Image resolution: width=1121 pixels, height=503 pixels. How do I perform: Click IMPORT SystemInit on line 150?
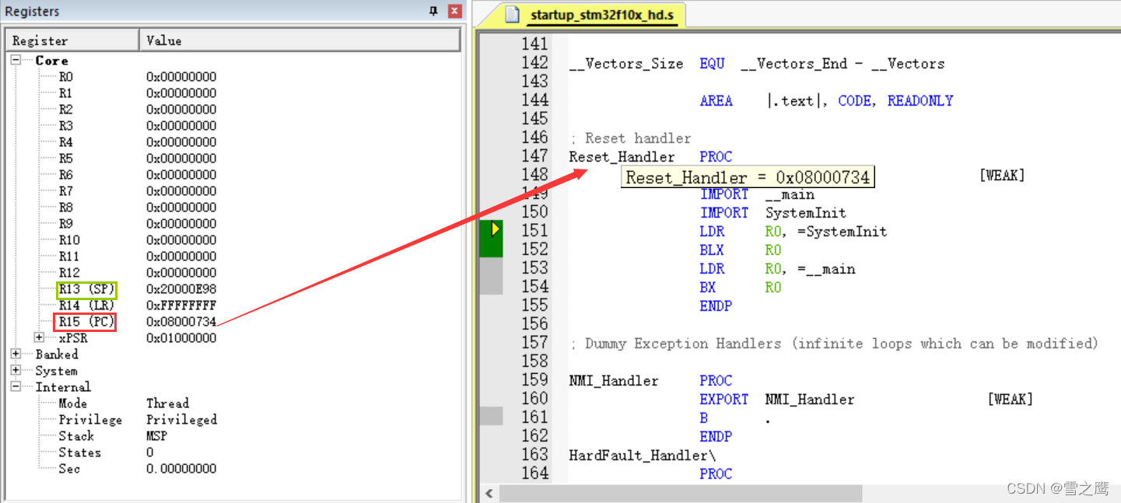click(773, 212)
